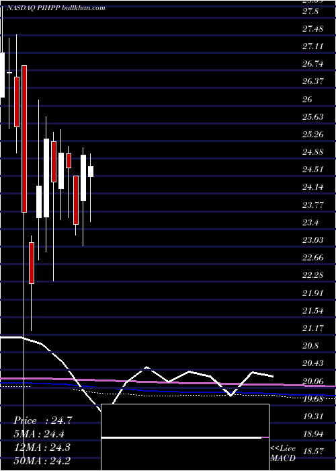Viewport: 336px width, 471px height.
Task: Click the 21.17 price axis label
Action: pyautogui.click(x=312, y=328)
